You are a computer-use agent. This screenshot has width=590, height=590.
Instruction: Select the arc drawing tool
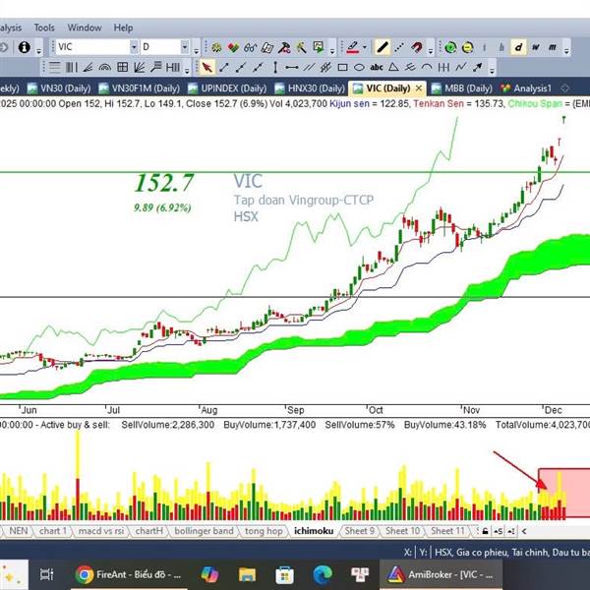coord(427,67)
